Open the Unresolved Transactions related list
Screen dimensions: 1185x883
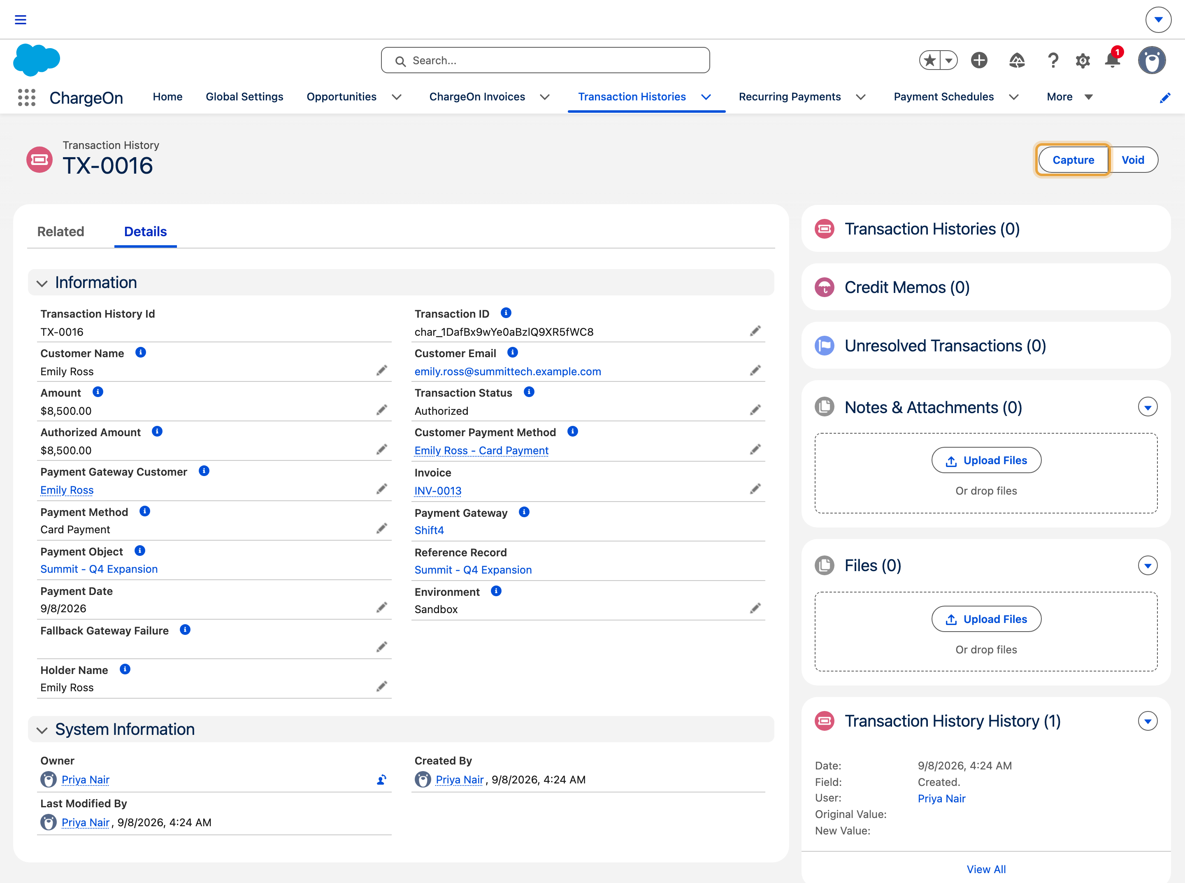click(945, 346)
